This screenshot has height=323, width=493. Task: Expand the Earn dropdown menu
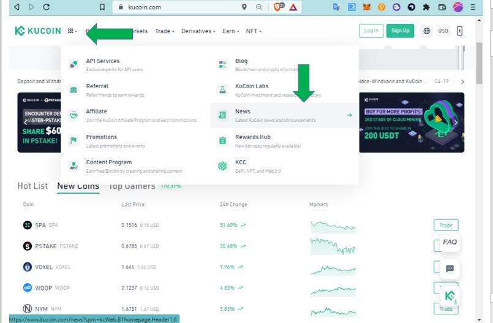[231, 31]
